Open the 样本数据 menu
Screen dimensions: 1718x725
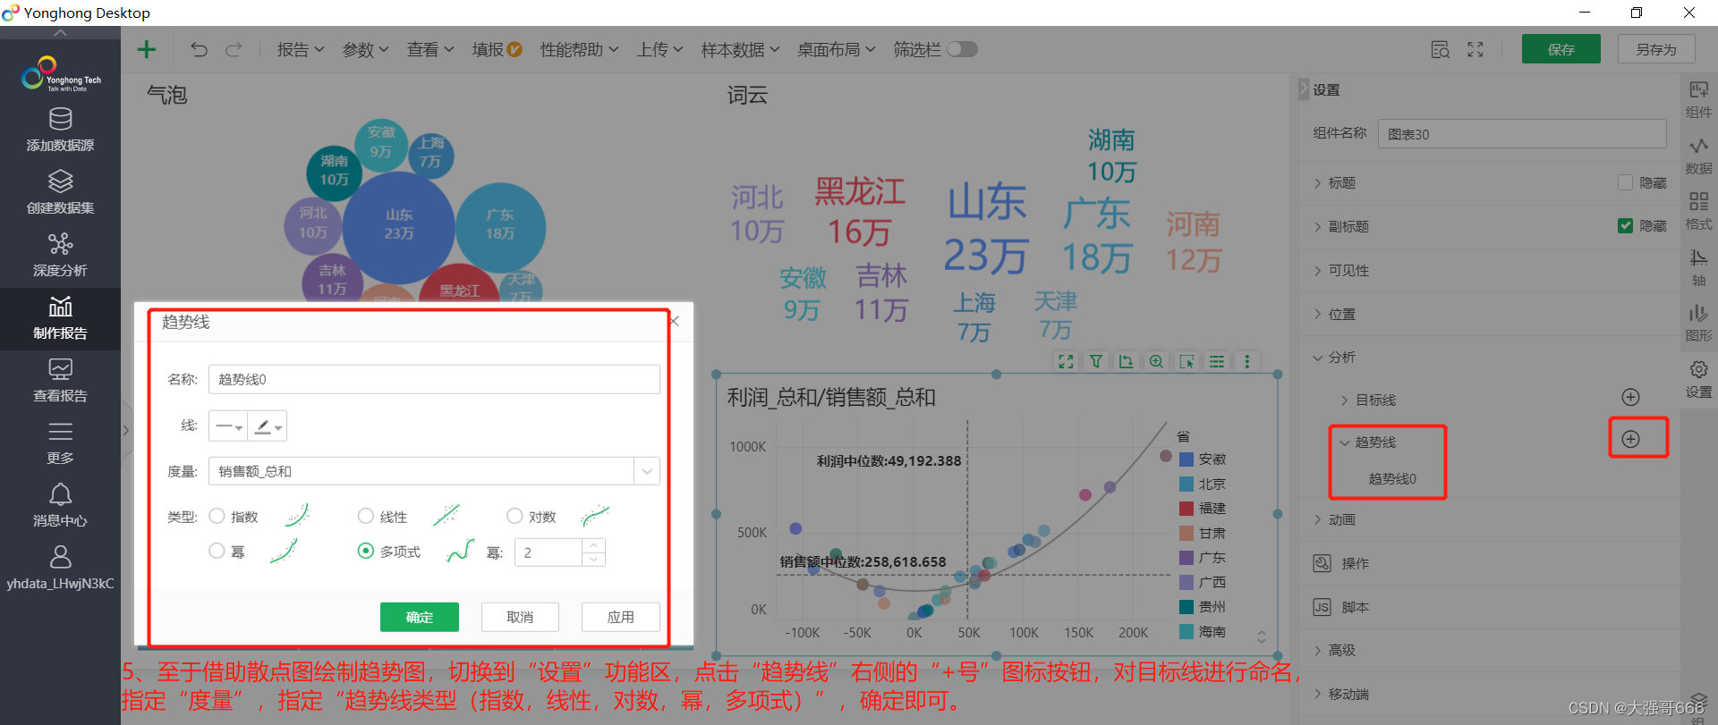[x=740, y=50]
